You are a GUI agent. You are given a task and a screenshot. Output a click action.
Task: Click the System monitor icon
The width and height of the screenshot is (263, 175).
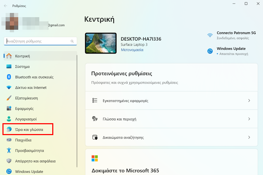pyautogui.click(x=9, y=66)
